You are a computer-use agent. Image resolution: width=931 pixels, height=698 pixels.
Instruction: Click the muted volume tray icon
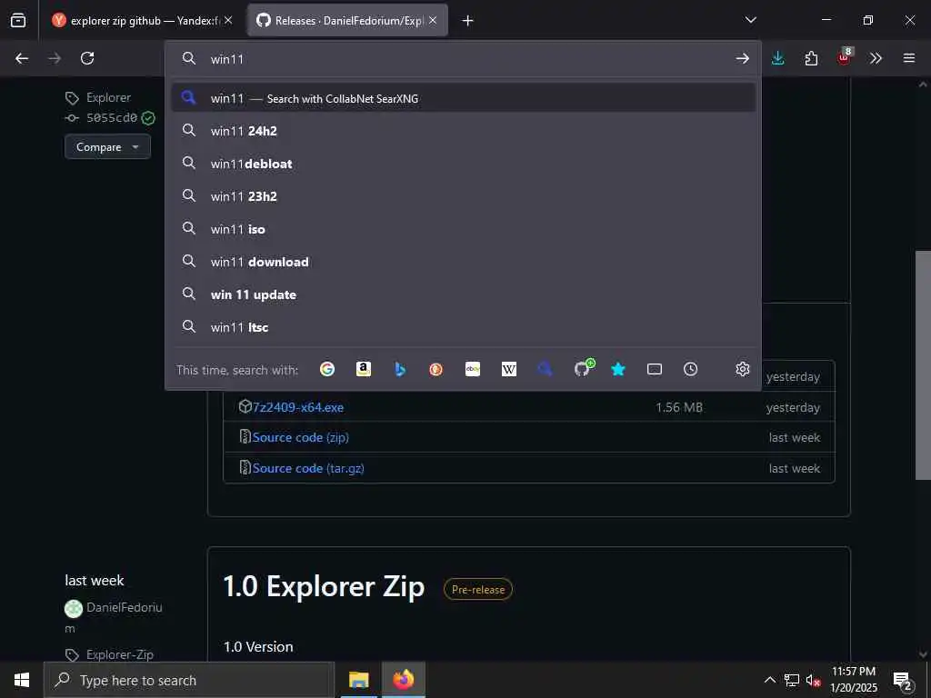(813, 680)
